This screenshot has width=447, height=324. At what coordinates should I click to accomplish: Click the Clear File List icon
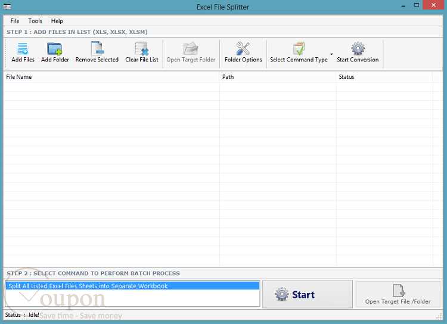(x=142, y=49)
